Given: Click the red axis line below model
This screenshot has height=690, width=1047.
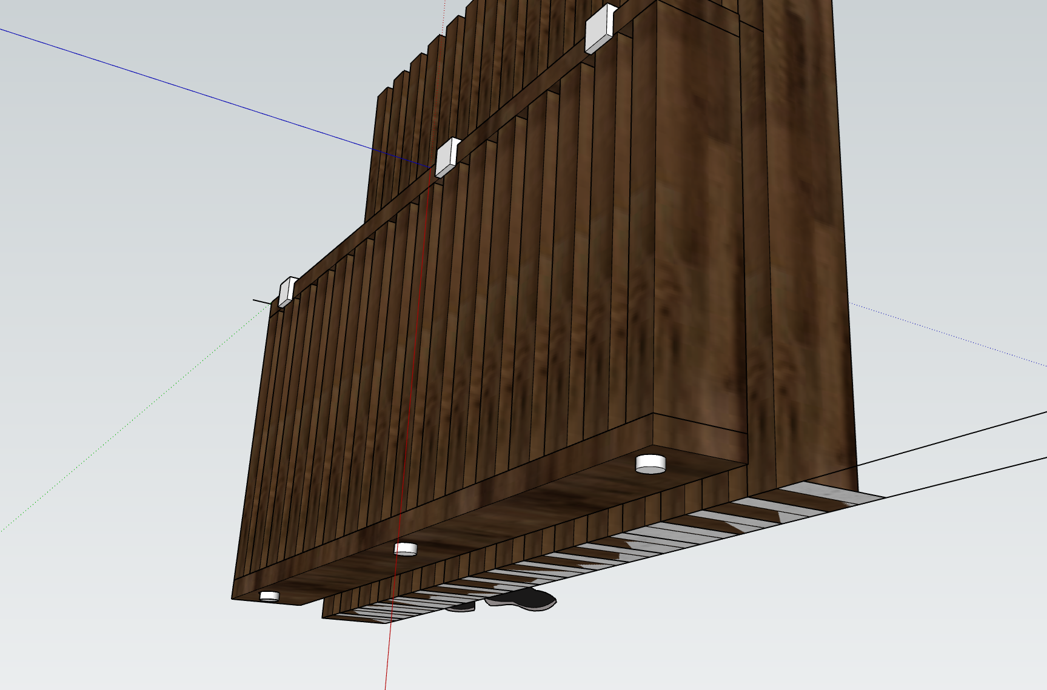Looking at the screenshot, I should [x=388, y=654].
